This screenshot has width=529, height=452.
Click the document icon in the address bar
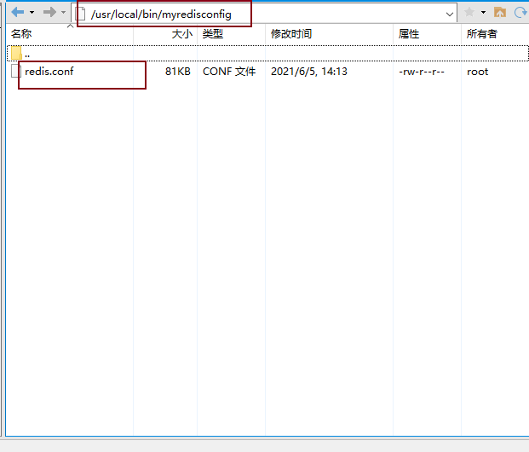80,14
